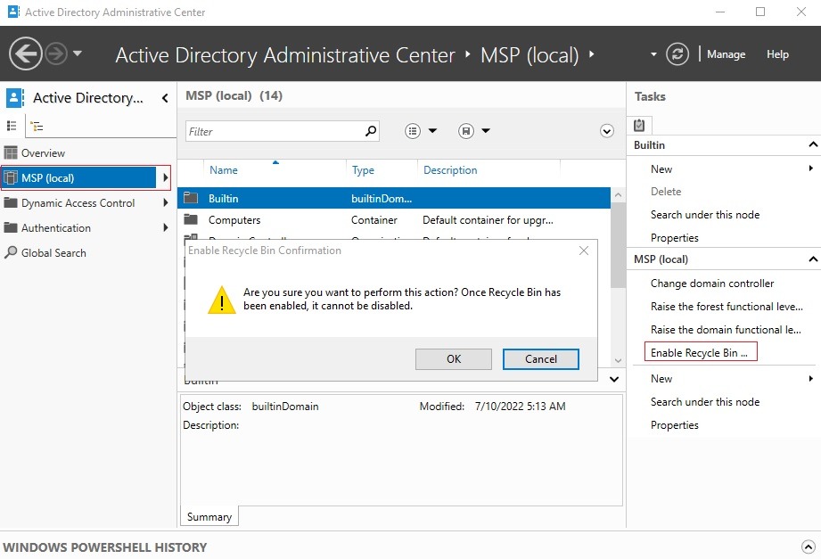This screenshot has height=559, width=821.
Task: Open the Help menu
Action: [x=777, y=54]
